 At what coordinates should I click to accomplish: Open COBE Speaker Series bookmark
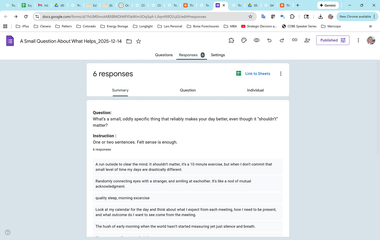299,26
